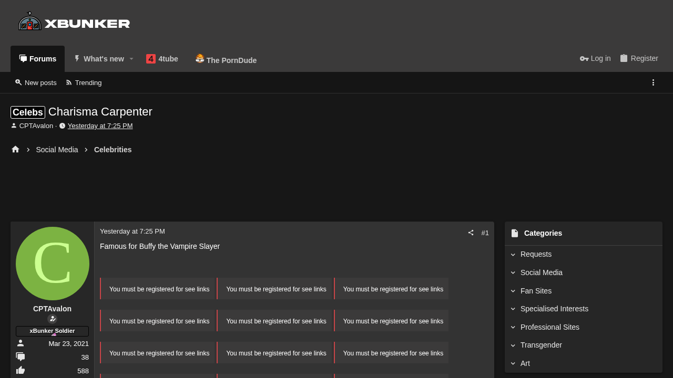Click second row first registered-links notice

[158, 321]
